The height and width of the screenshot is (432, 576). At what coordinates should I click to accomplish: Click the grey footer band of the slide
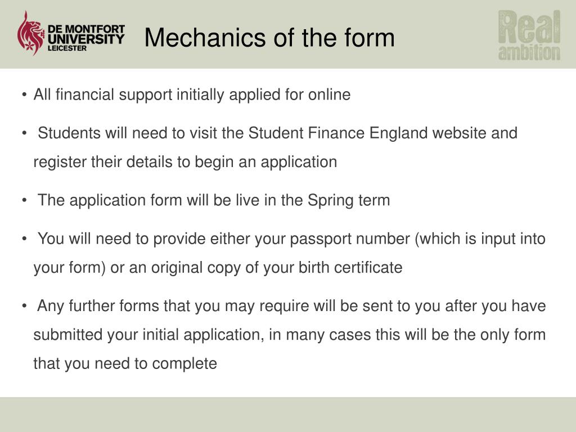click(x=288, y=415)
